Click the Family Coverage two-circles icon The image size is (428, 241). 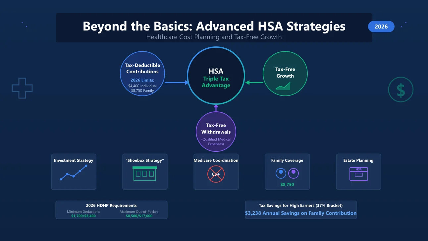coord(287,173)
